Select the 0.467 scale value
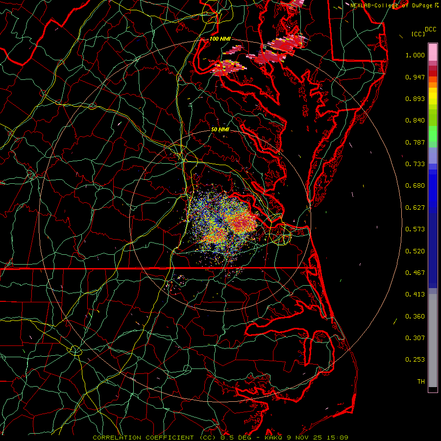The height and width of the screenshot is (441, 441). pos(415,273)
